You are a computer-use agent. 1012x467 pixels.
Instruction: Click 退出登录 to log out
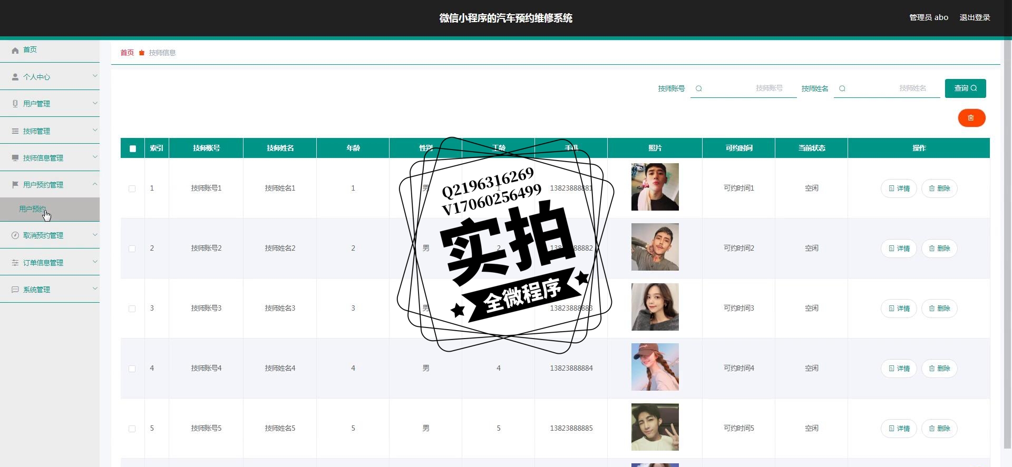(x=975, y=17)
